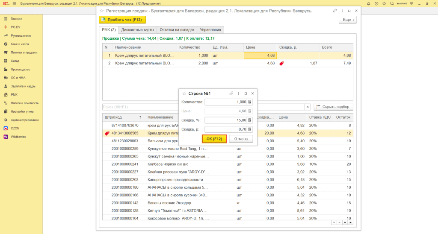Screen dimensions: 438x234
Task: Select the price cell 4,68 in row 1
Action: pos(260,56)
